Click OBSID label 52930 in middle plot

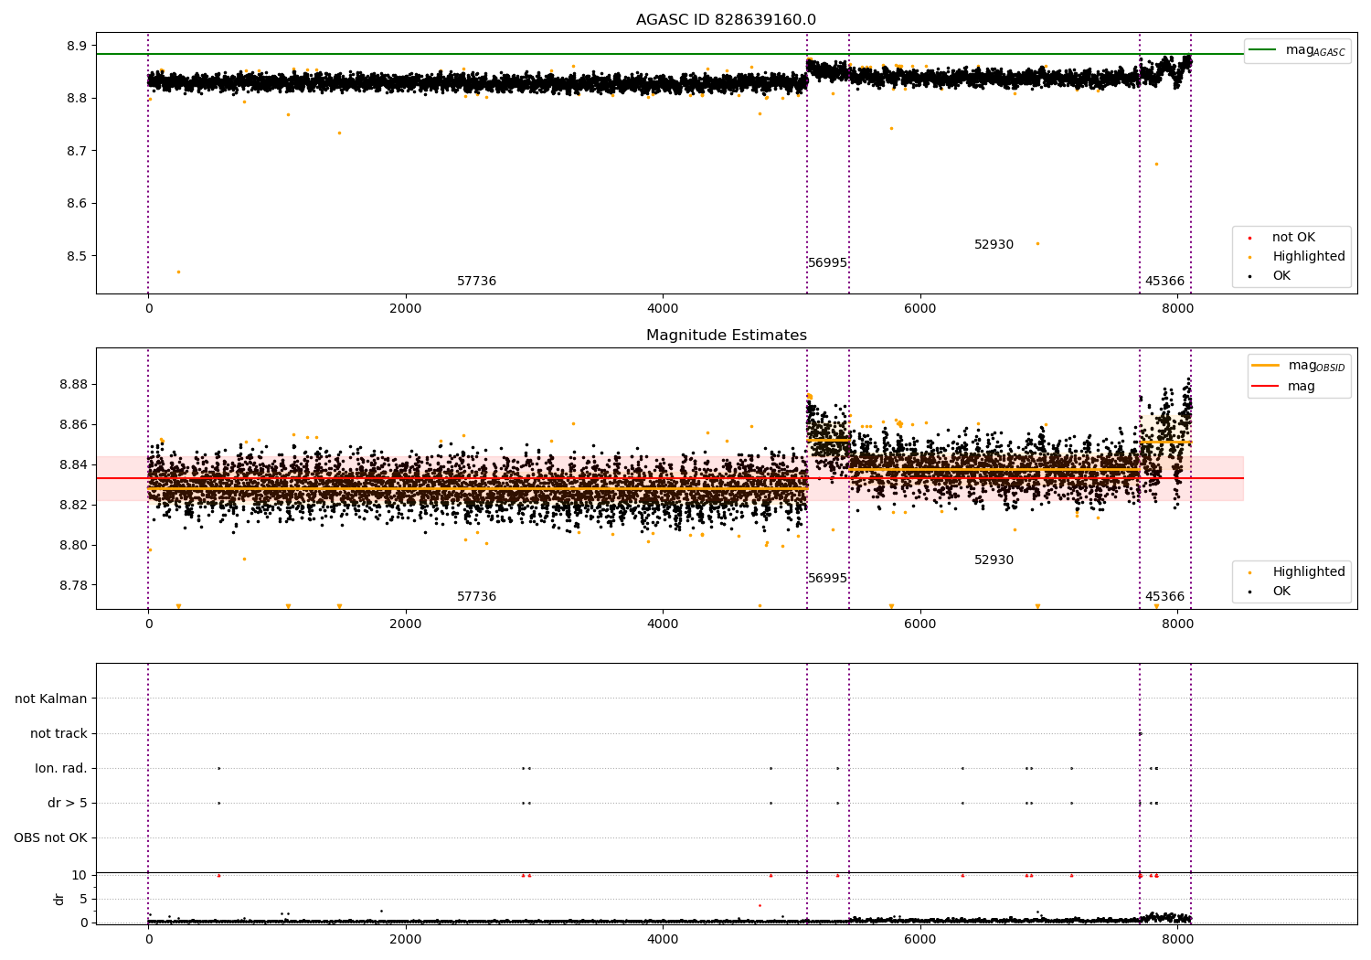point(994,560)
